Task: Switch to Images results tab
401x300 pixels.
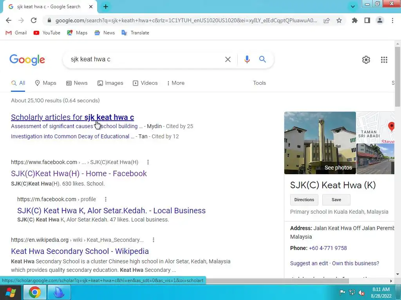Action: pyautogui.click(x=110, y=83)
